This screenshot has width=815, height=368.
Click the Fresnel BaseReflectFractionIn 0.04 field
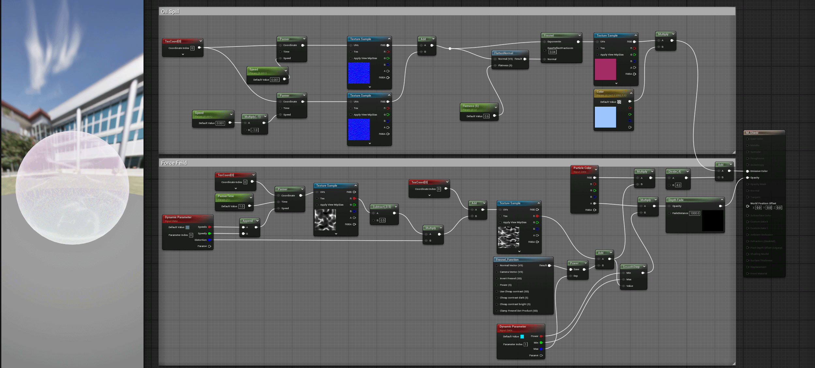coord(552,52)
